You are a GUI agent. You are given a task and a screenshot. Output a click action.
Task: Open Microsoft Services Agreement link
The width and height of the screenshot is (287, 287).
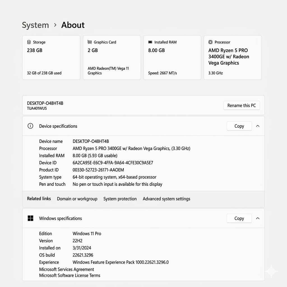[66, 269]
